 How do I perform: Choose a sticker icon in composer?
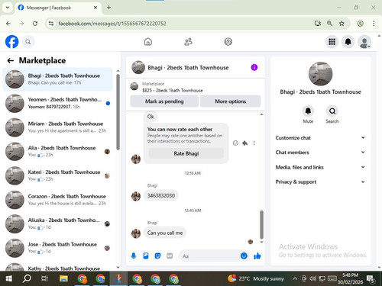157,255
